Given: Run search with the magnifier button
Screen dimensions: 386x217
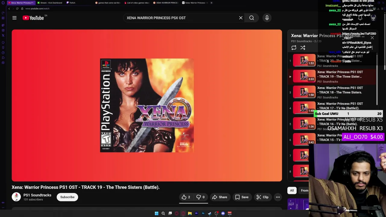Looking at the screenshot, I should click(252, 18).
